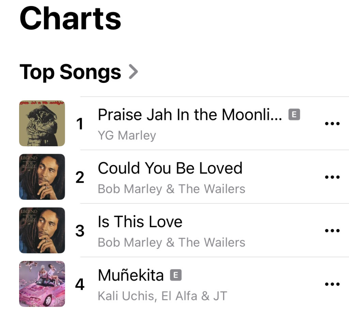Tap the Praise Jah In the Moonlight album artwork
The height and width of the screenshot is (332, 349).
click(42, 123)
